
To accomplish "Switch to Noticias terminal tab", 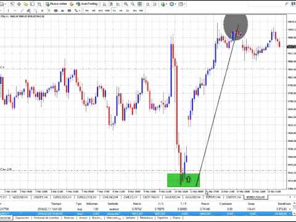I will (x=69, y=218).
